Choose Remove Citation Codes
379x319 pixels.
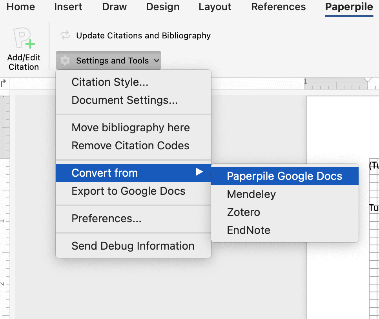[x=130, y=146]
